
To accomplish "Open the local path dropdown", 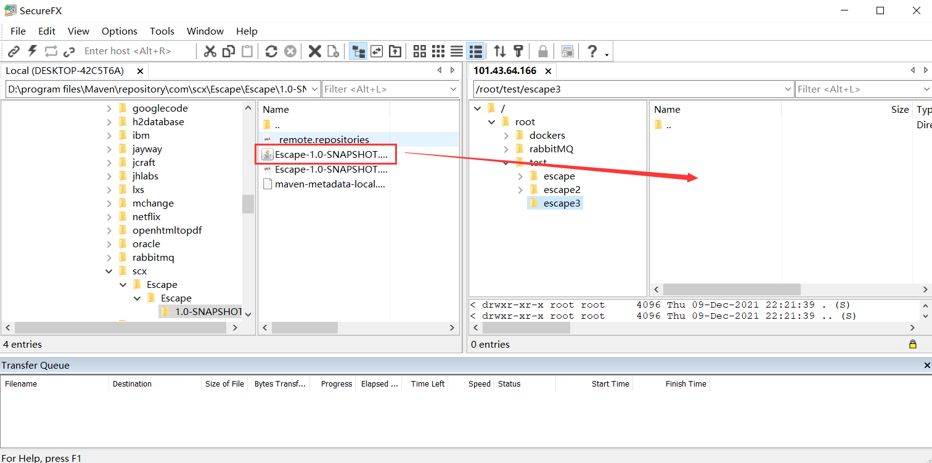I will click(x=315, y=89).
